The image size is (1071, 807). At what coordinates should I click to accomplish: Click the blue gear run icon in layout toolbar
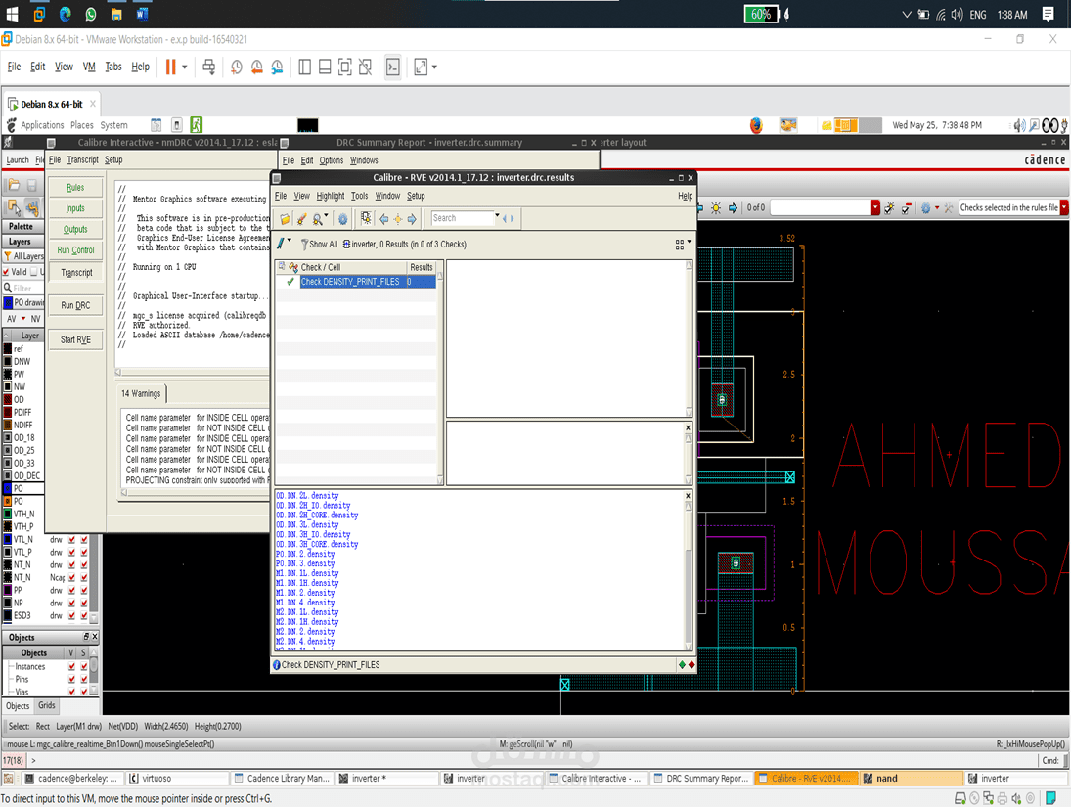pos(925,207)
